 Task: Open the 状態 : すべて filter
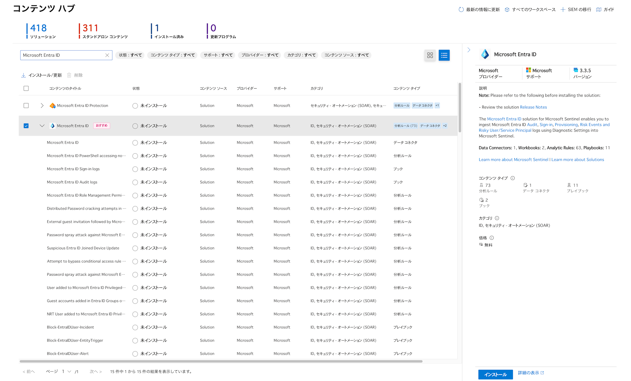coord(130,55)
